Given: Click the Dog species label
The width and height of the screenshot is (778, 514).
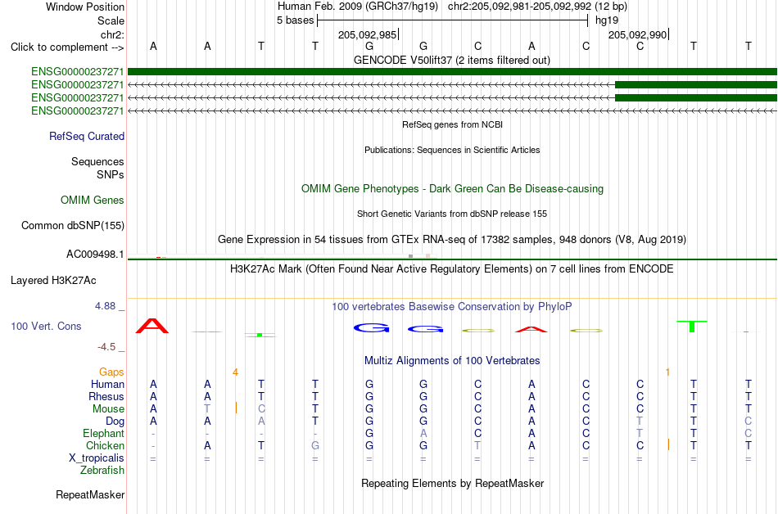Looking at the screenshot, I should 115,422.
